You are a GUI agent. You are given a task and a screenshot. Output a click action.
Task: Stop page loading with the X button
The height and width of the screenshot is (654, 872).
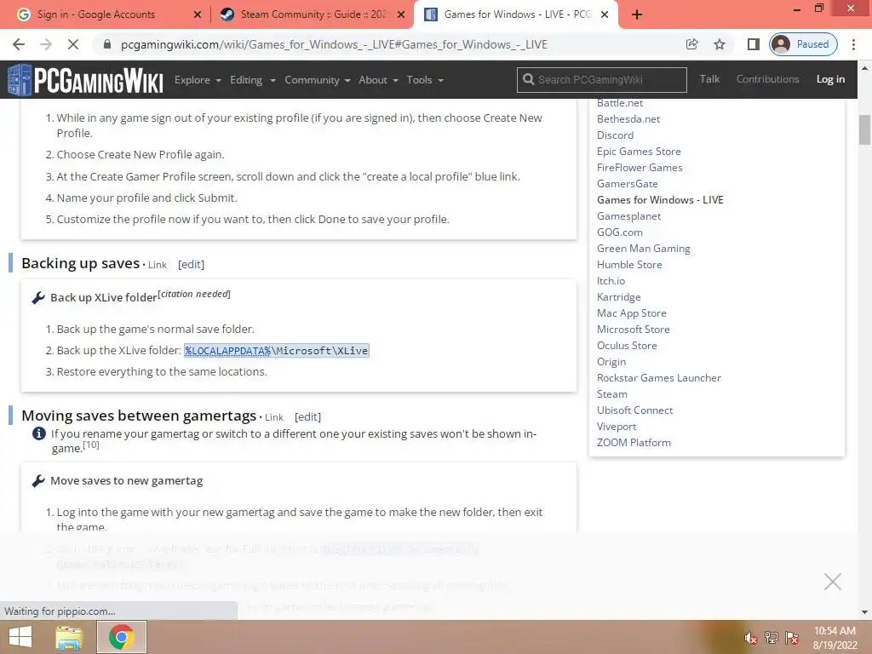(73, 44)
